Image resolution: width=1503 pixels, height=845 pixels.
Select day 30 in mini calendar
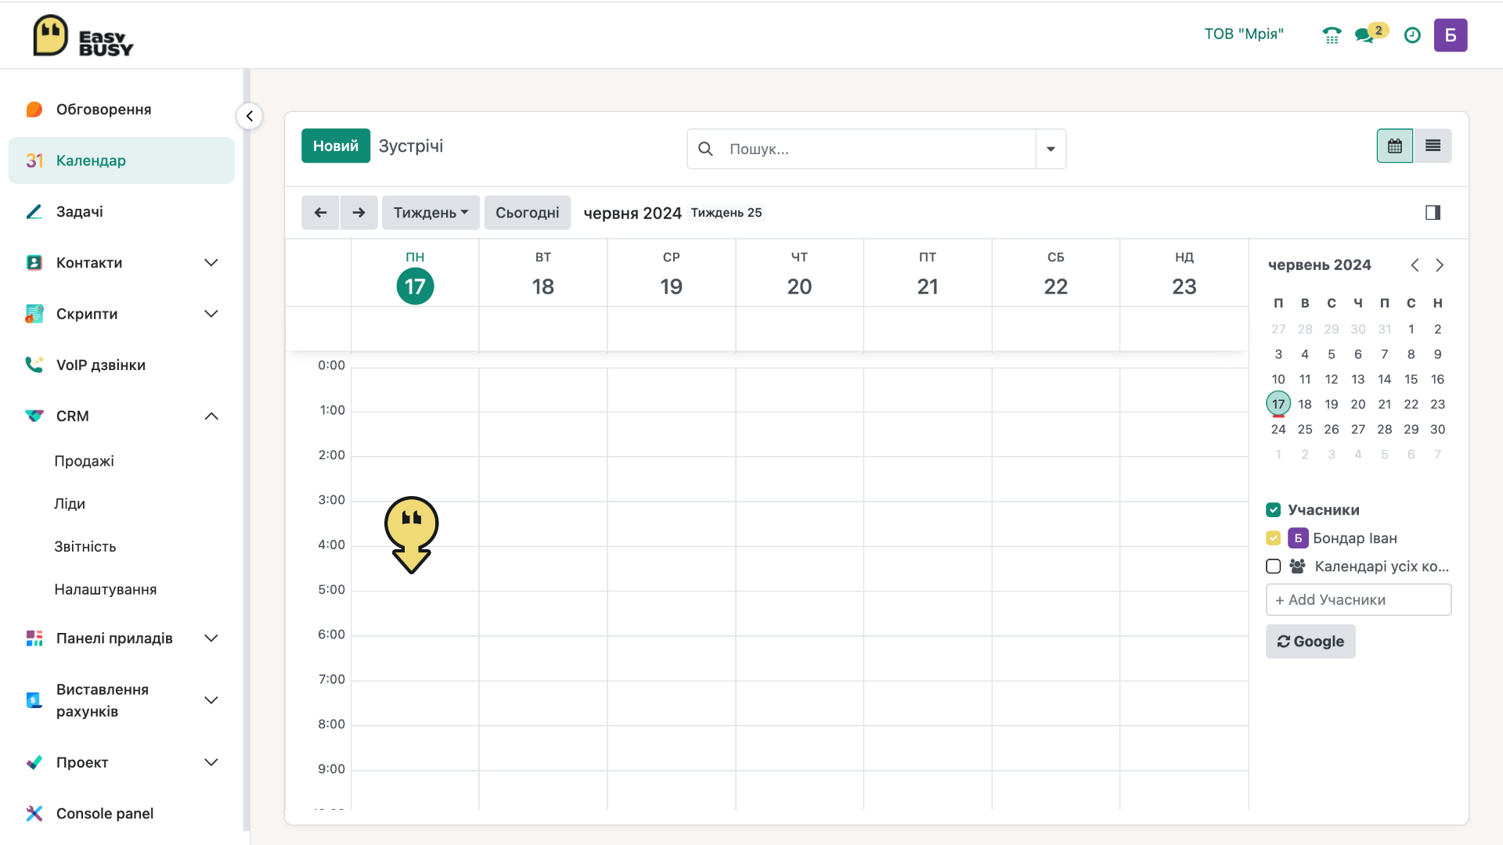coord(1437,430)
